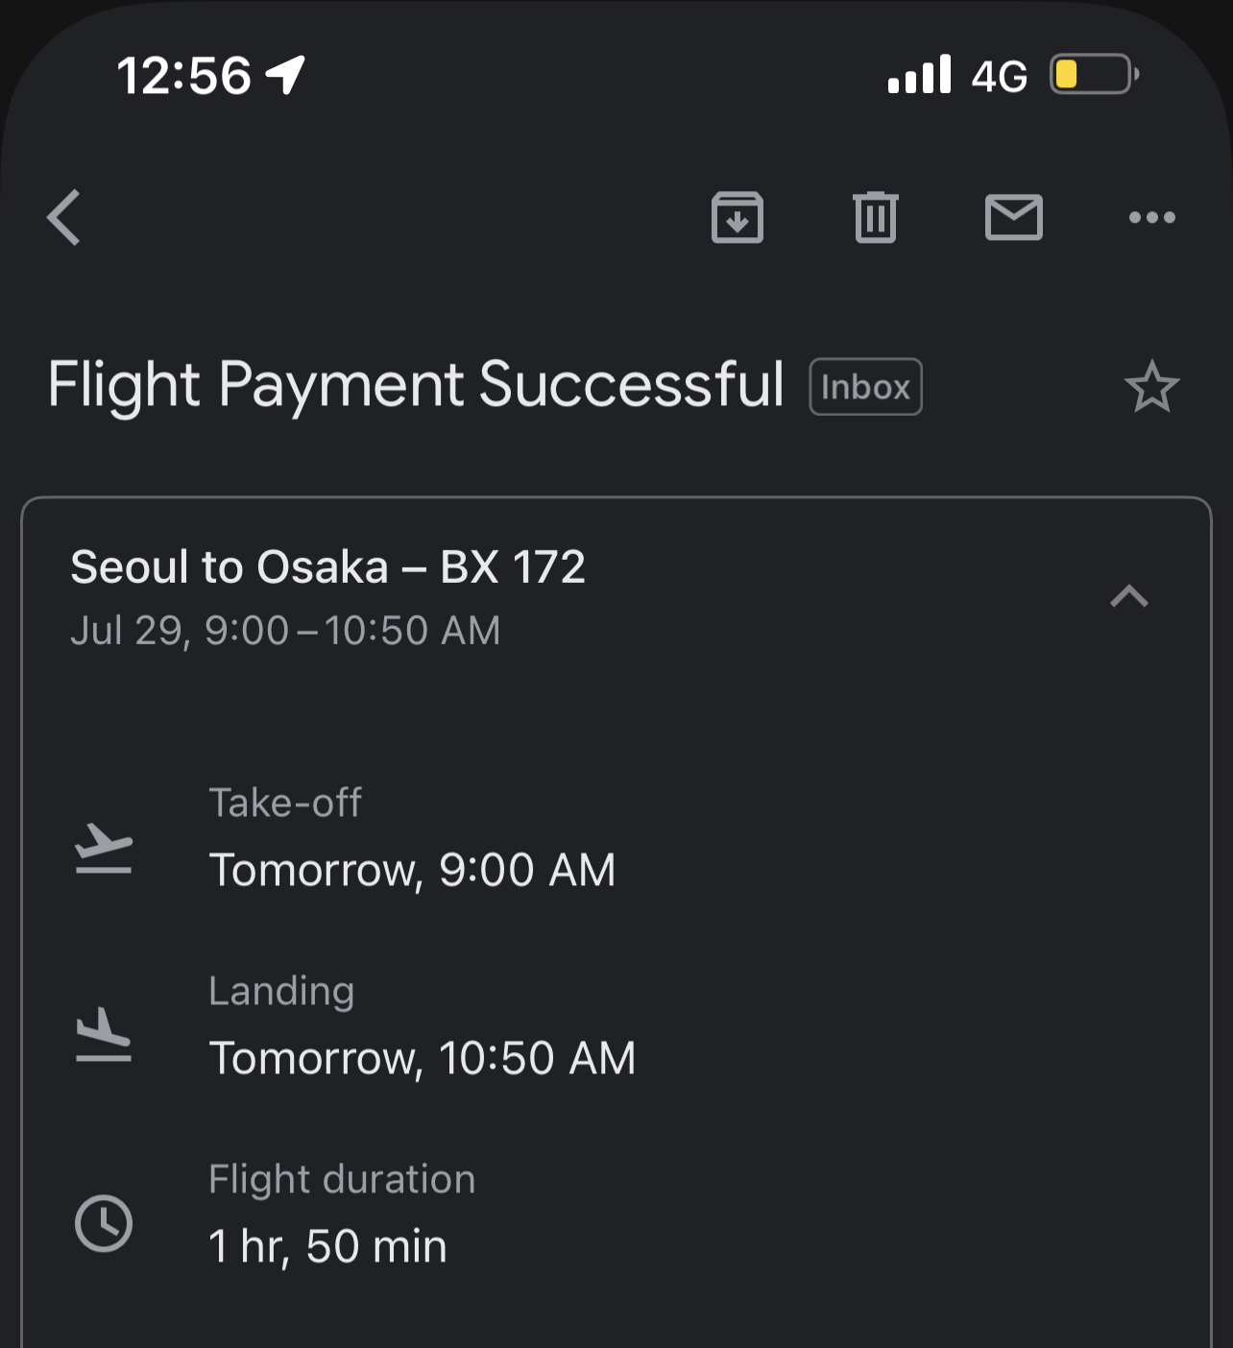Tap the battery indicator in the status bar
Image resolution: width=1233 pixels, height=1348 pixels.
coord(1095,74)
